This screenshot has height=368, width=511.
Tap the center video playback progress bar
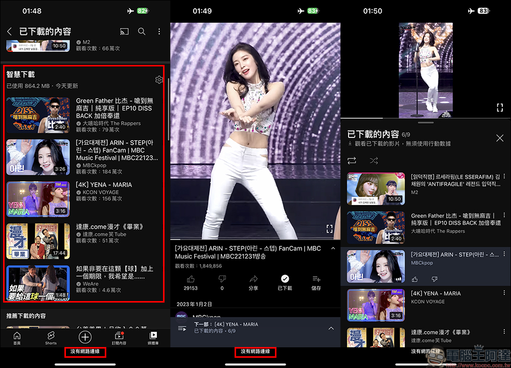pos(255,240)
